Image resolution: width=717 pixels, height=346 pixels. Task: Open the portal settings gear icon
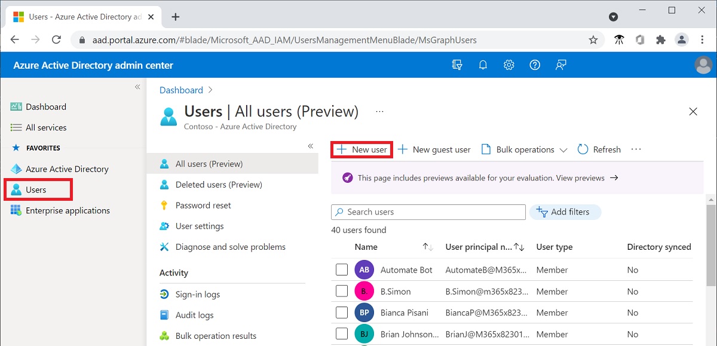508,65
